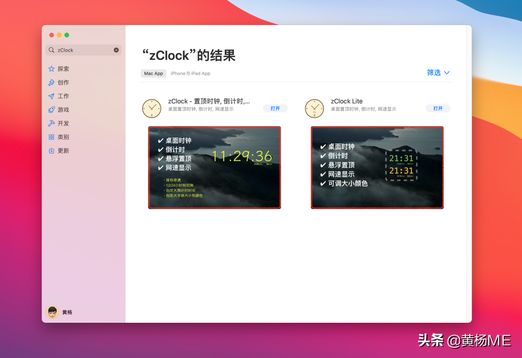Click the paintbrush icon beside 创作
Screen dimensions: 522x358
[x=51, y=83]
